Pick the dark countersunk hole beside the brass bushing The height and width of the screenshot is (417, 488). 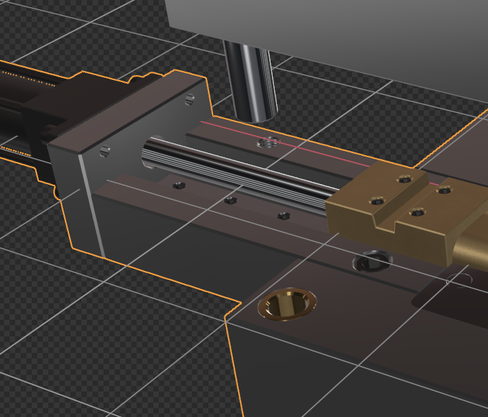[x=372, y=262]
